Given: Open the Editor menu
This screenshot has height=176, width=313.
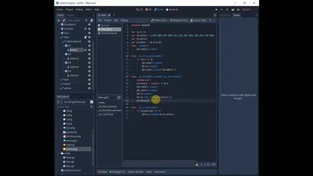Looking at the screenshot, I should (x=89, y=10).
